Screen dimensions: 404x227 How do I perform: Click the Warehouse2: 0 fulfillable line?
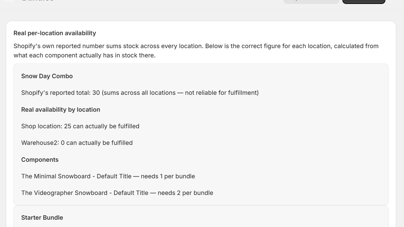[x=77, y=143]
